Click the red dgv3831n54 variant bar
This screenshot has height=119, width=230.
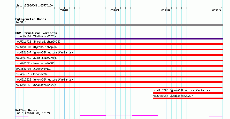(119, 71)
